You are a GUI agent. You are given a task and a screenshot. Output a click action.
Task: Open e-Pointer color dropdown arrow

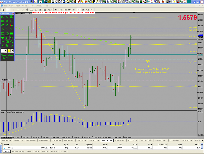[x=12, y=51]
